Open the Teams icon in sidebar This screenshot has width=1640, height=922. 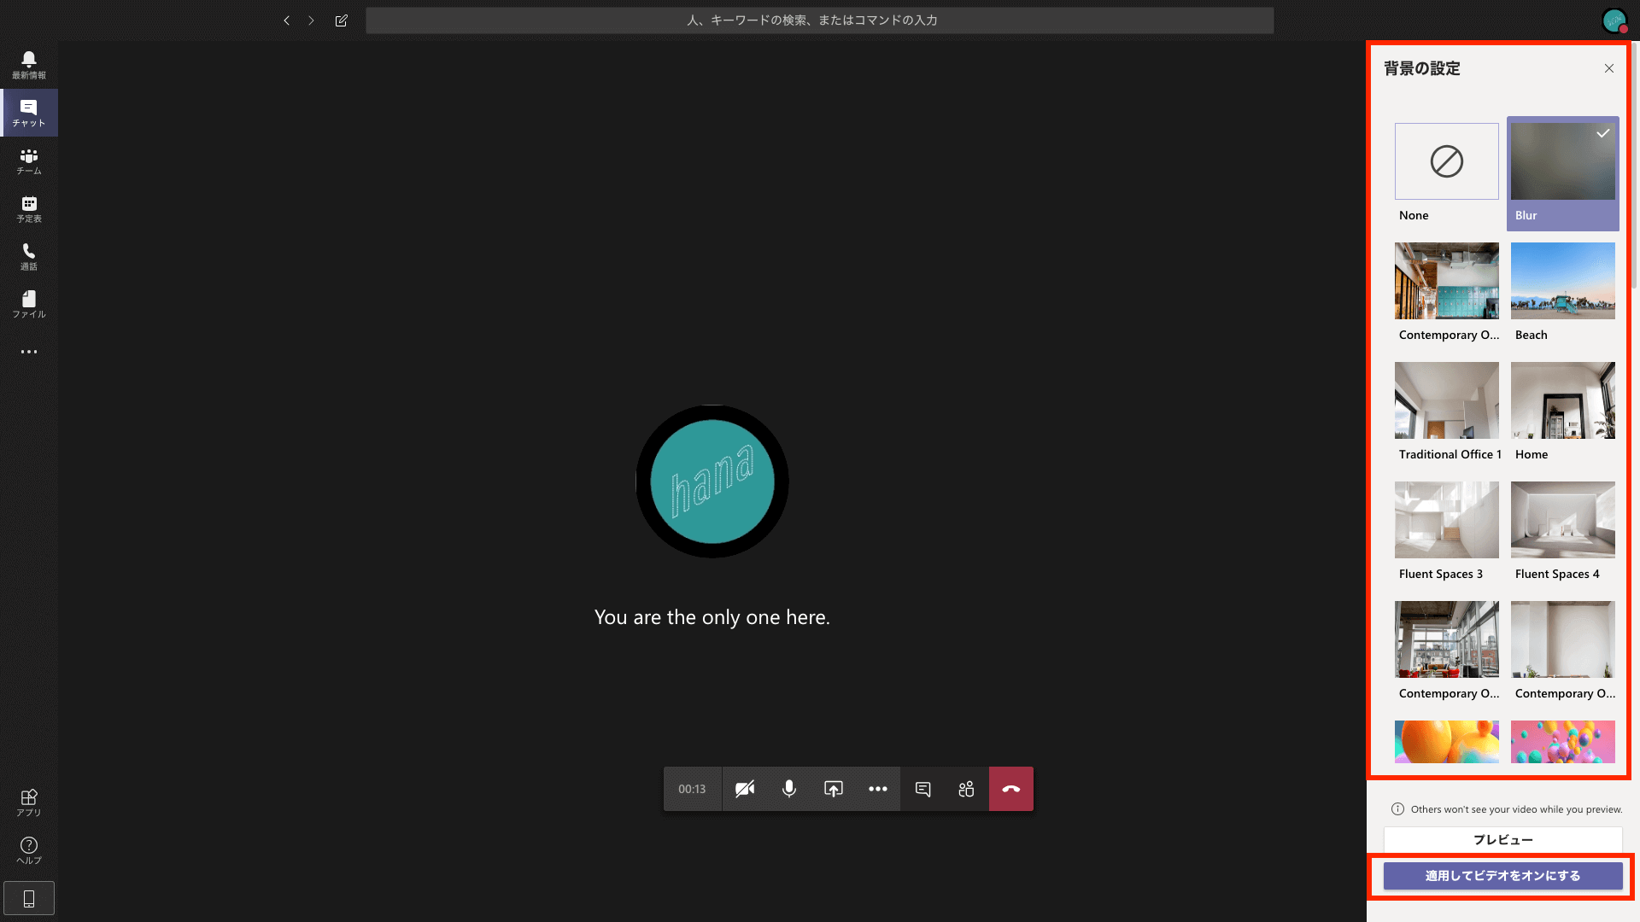point(28,161)
